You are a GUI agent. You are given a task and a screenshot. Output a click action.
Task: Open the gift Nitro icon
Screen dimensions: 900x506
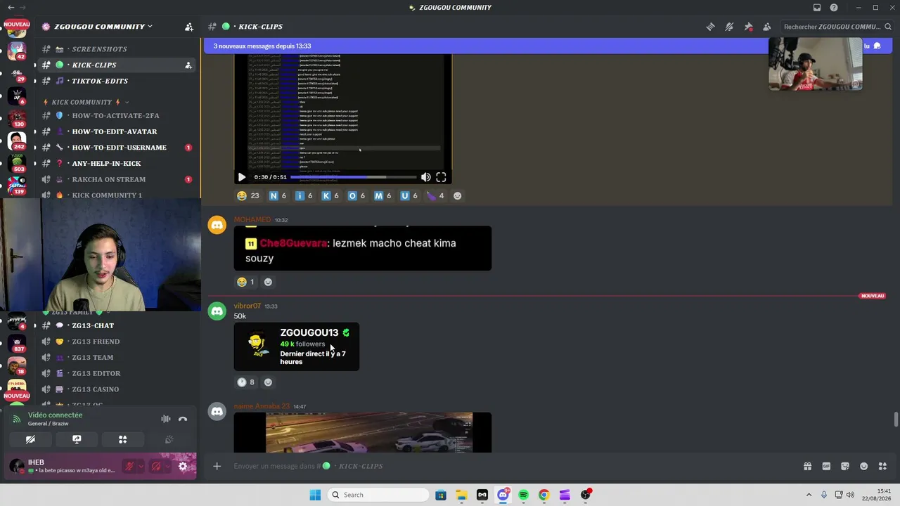click(807, 466)
